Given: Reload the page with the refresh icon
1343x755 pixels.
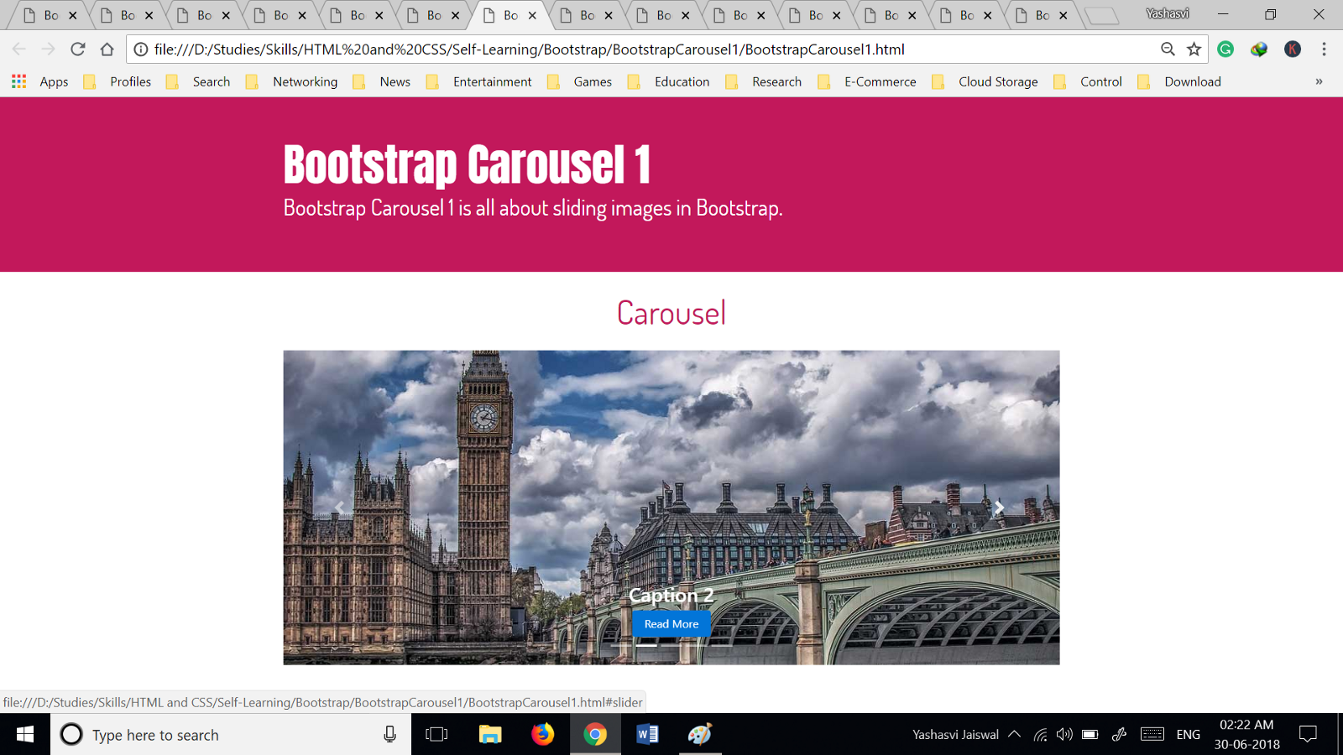Looking at the screenshot, I should 78,49.
